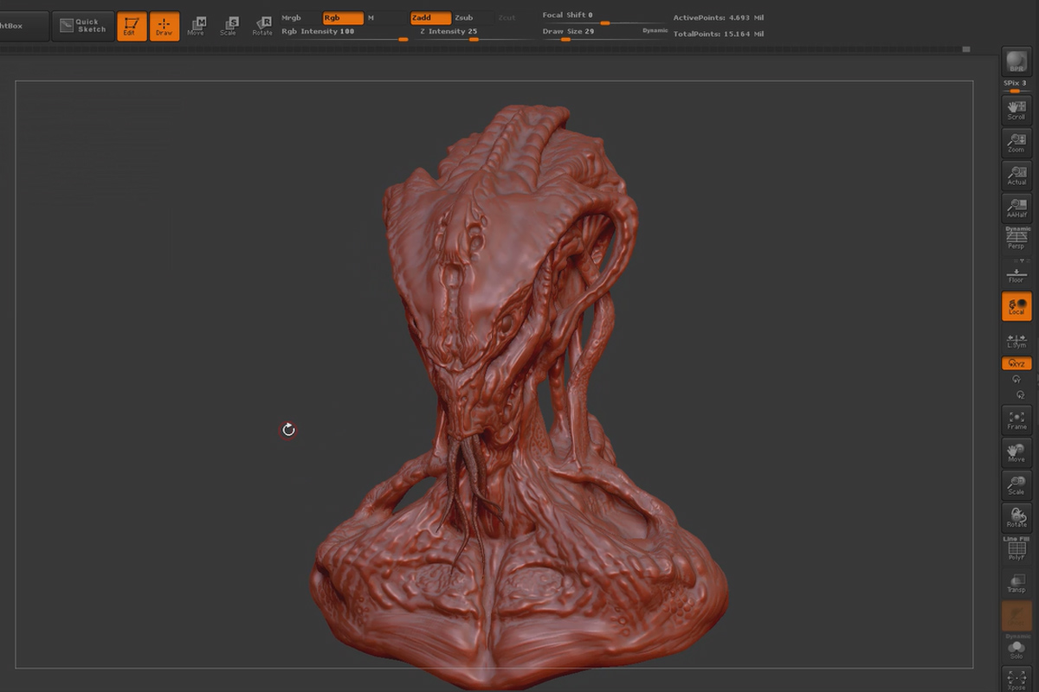This screenshot has width=1039, height=692.
Task: Select the Rotate mode in top shelf
Action: coord(261,26)
